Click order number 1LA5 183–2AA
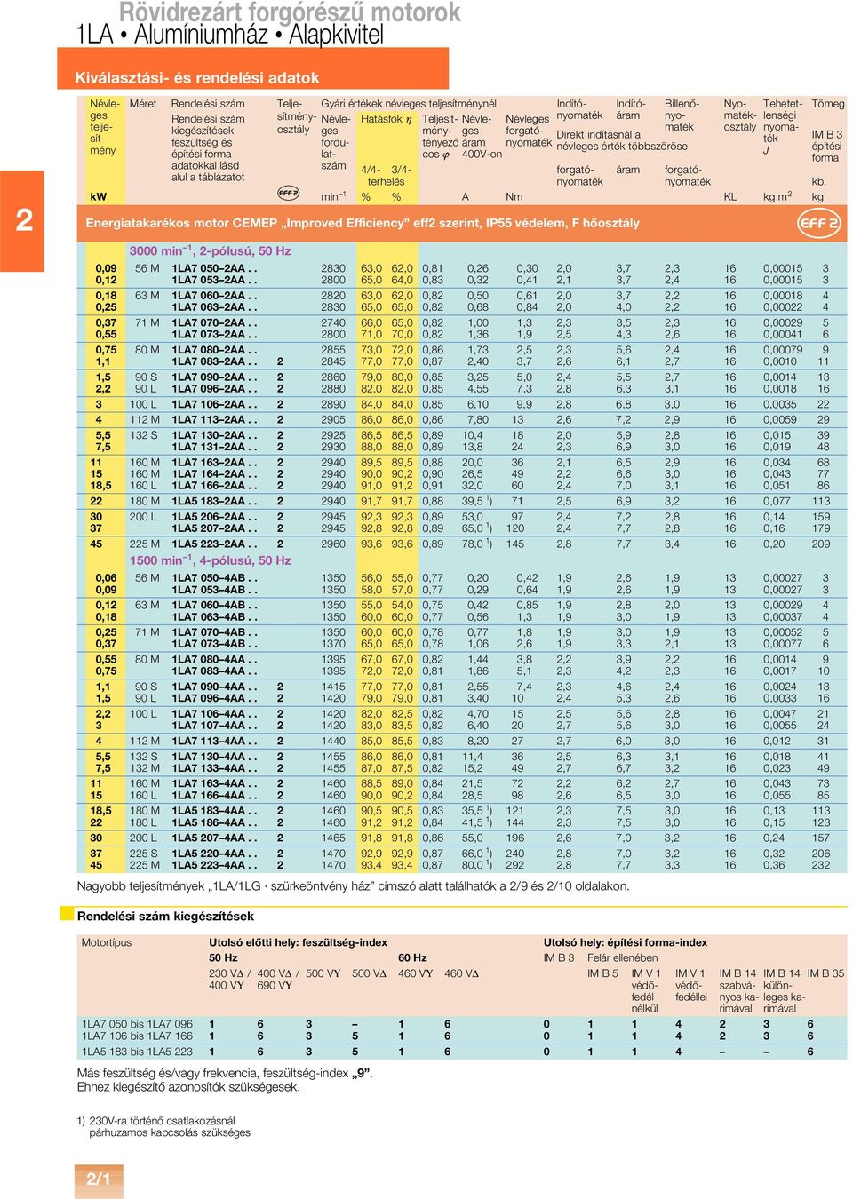The height and width of the screenshot is (1199, 853). pyautogui.click(x=214, y=501)
